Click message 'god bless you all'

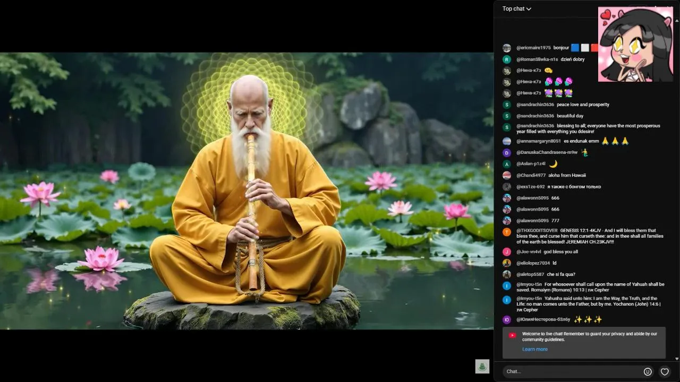click(561, 252)
